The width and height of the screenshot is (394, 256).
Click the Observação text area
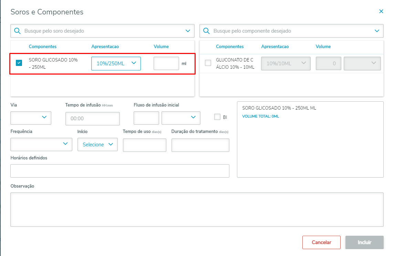click(x=197, y=209)
